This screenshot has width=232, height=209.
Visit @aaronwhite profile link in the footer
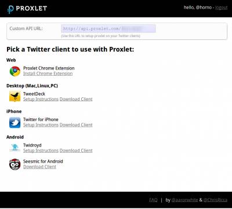tap(184, 200)
